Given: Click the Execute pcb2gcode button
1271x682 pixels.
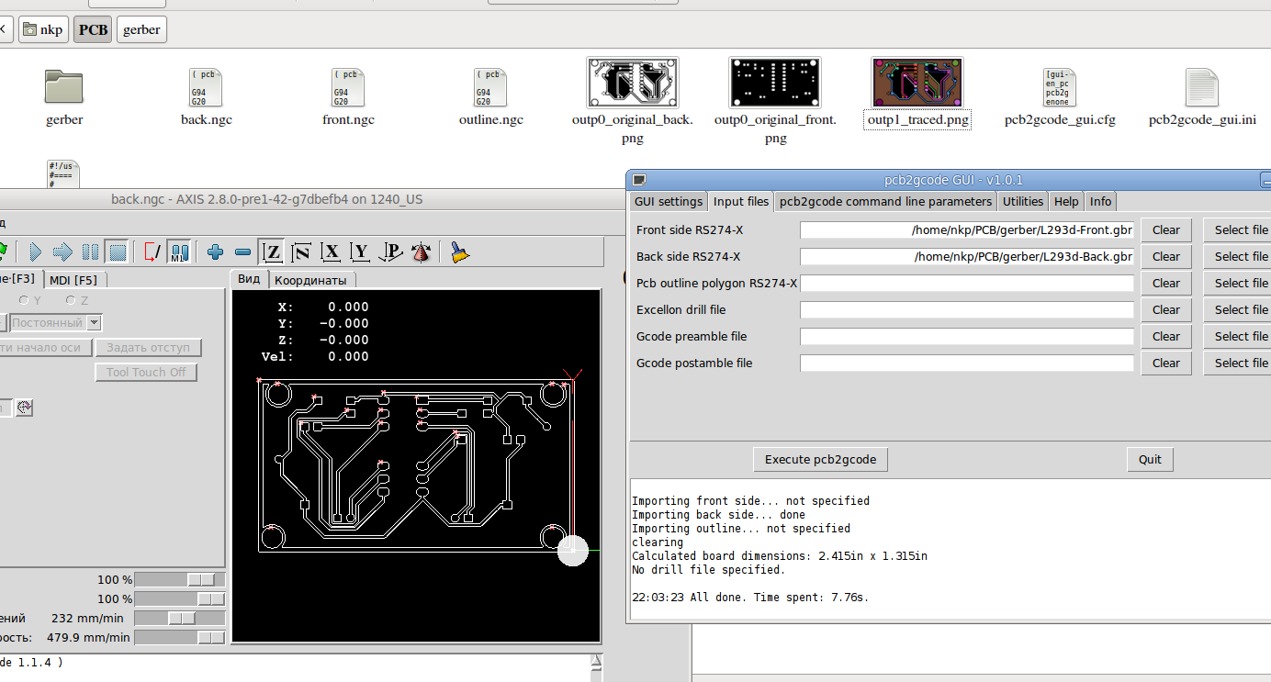Looking at the screenshot, I should click(x=820, y=459).
